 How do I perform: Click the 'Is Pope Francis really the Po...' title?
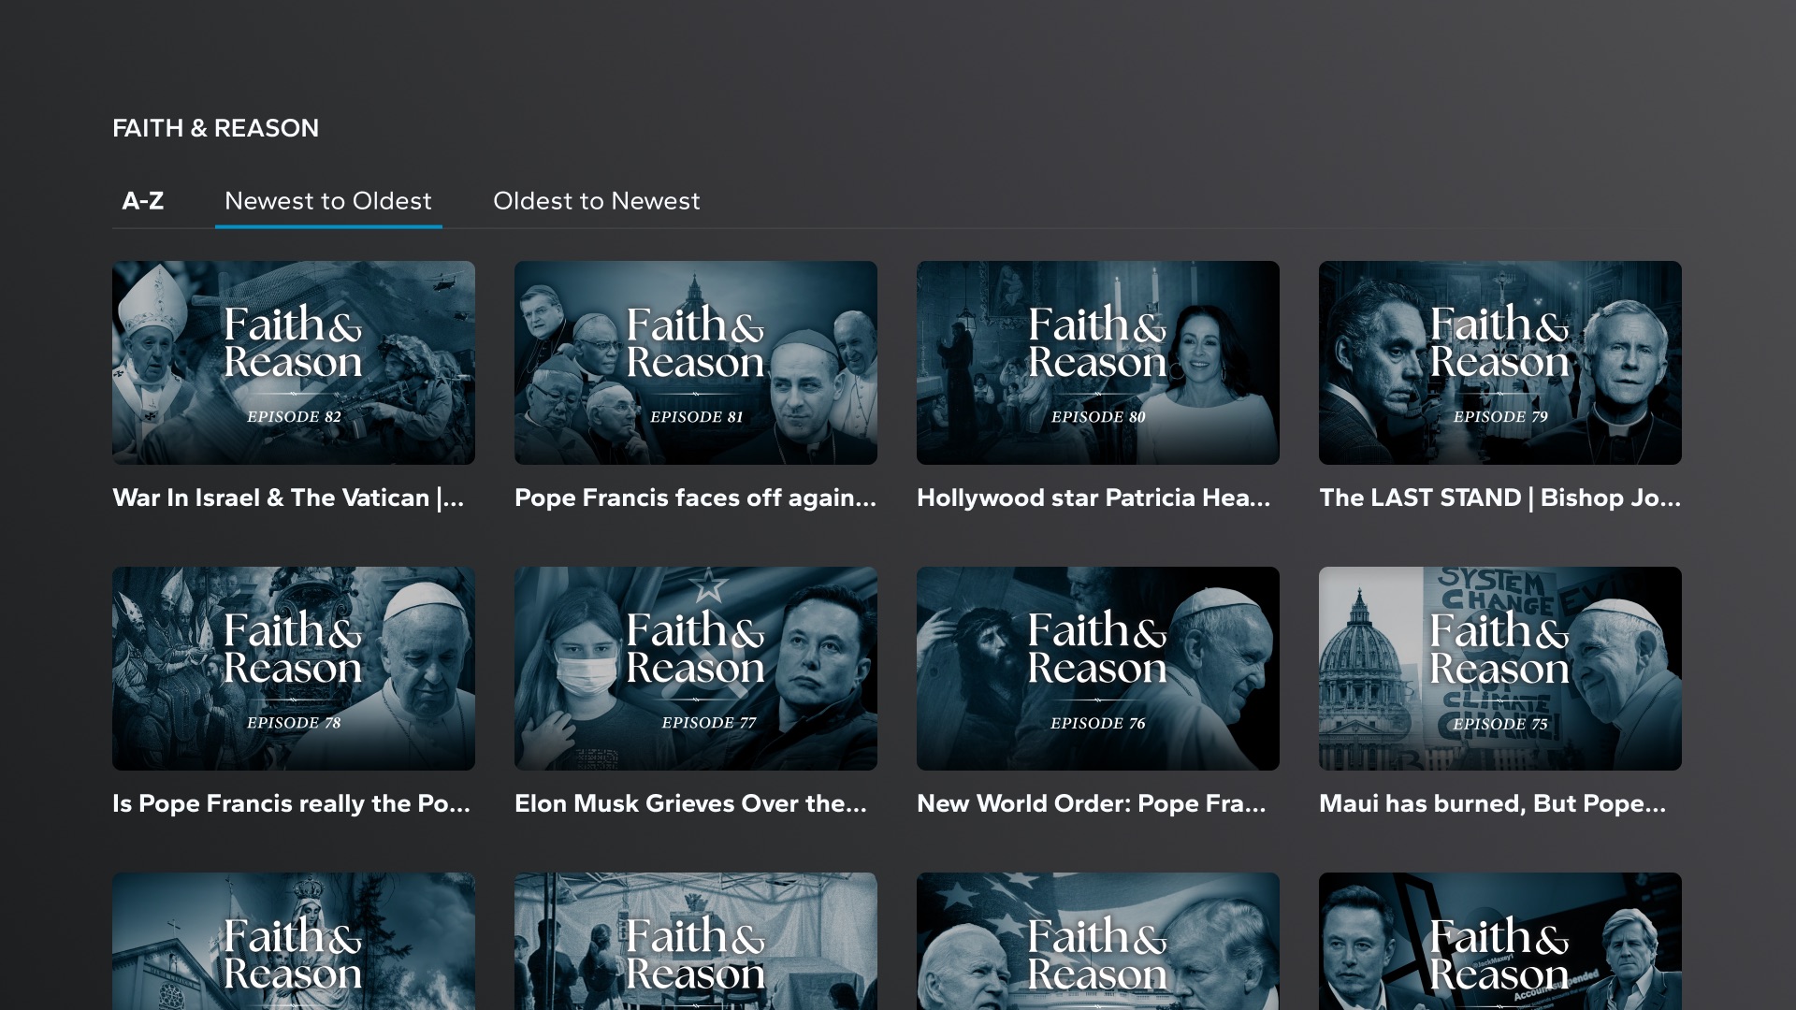[291, 804]
